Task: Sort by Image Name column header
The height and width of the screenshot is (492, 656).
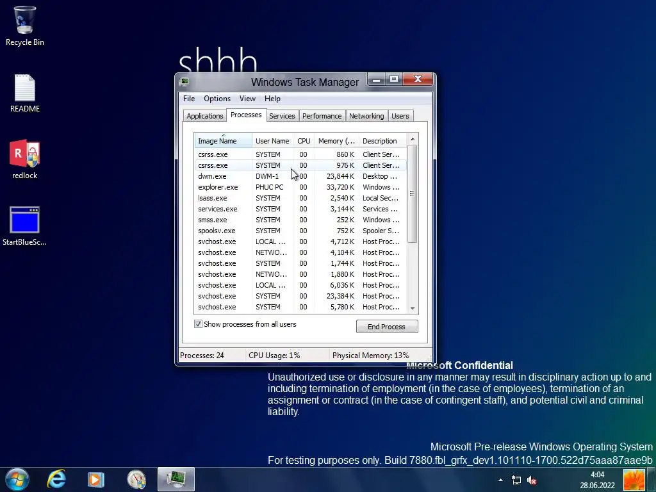Action: [223, 141]
